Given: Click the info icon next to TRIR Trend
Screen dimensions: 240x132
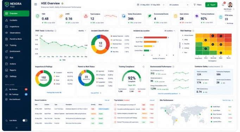Looking at the screenshot, I should 55,31.
